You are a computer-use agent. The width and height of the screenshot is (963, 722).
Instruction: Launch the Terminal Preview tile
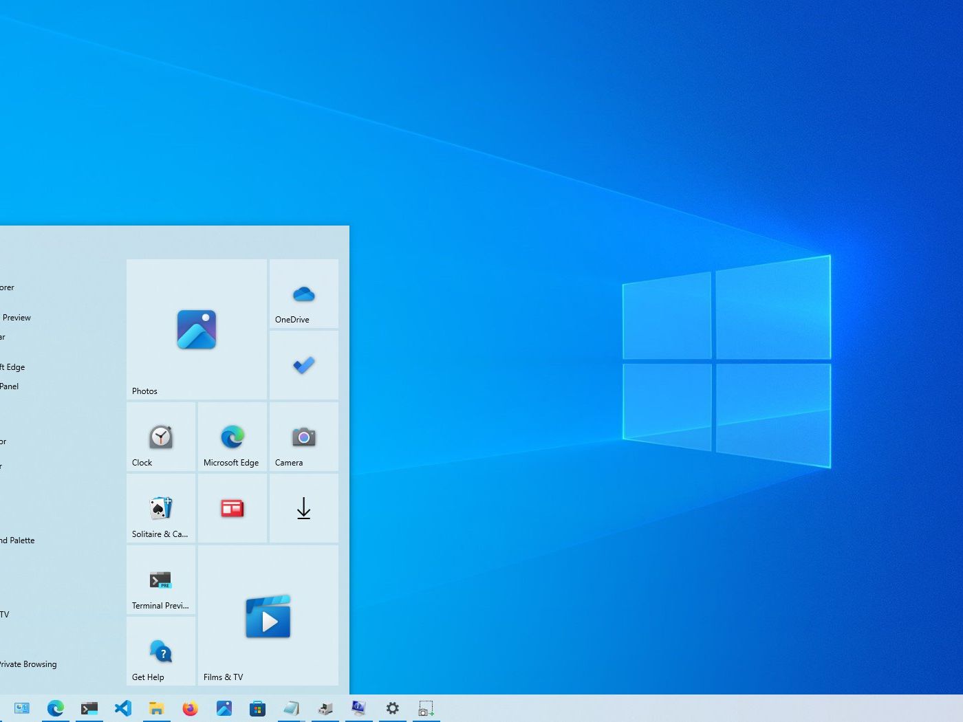click(x=161, y=580)
